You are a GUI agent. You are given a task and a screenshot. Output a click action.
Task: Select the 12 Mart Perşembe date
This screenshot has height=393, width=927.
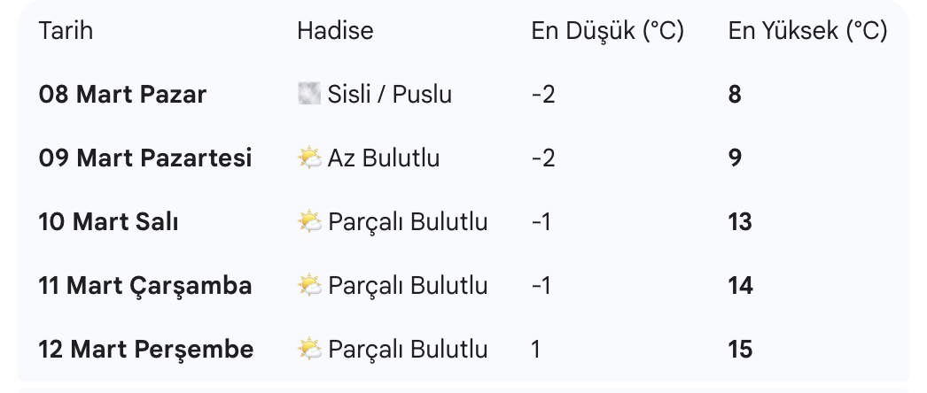click(146, 349)
